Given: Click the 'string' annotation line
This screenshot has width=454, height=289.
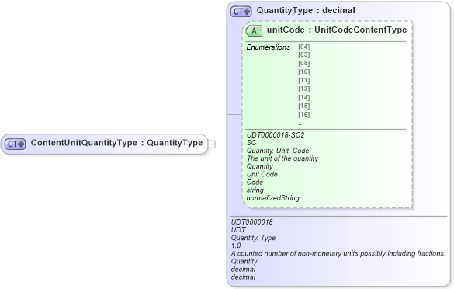Looking at the screenshot, I should pyautogui.click(x=255, y=190).
